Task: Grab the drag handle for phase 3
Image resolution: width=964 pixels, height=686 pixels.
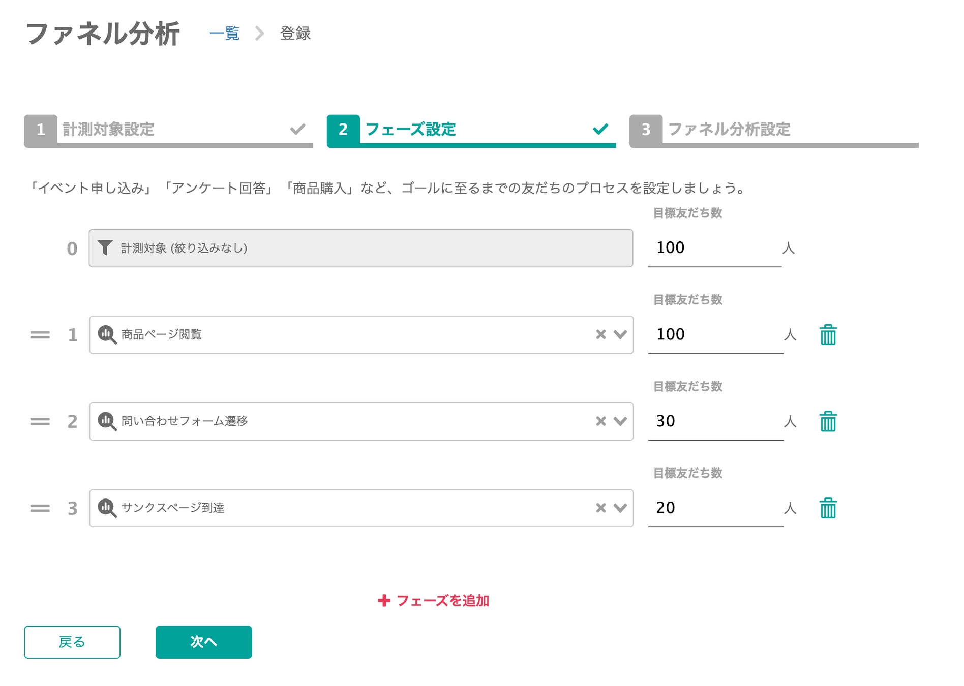Action: point(40,508)
